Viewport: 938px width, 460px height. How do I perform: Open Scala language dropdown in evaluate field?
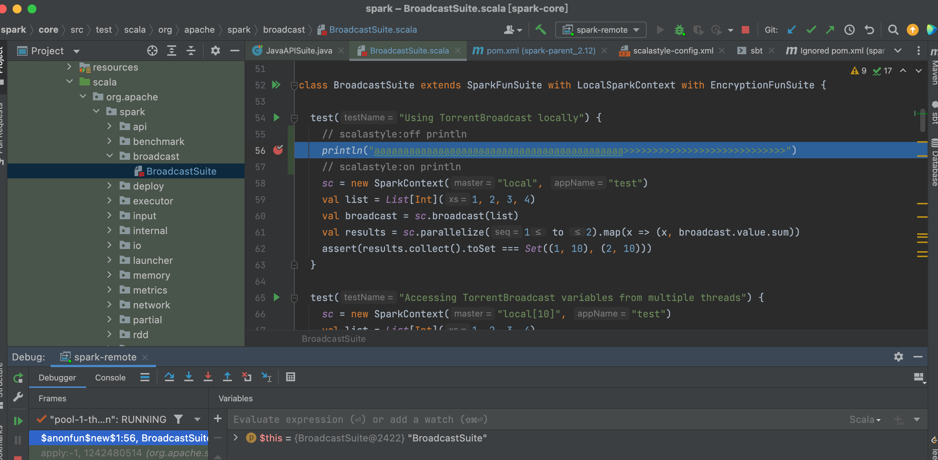[x=865, y=419]
